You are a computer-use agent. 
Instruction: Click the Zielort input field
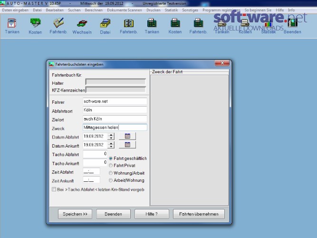[x=115, y=119]
